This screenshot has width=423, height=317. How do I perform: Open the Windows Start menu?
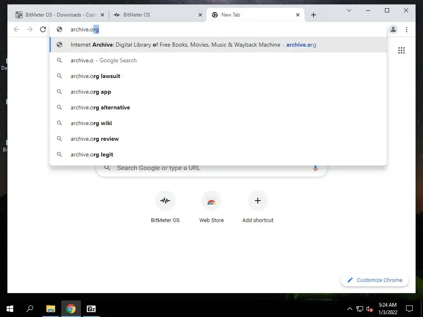(10, 309)
